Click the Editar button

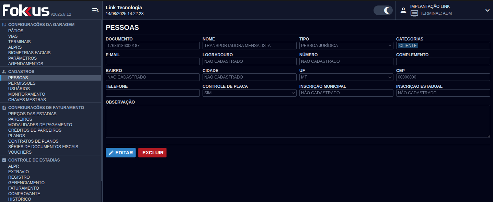121,153
